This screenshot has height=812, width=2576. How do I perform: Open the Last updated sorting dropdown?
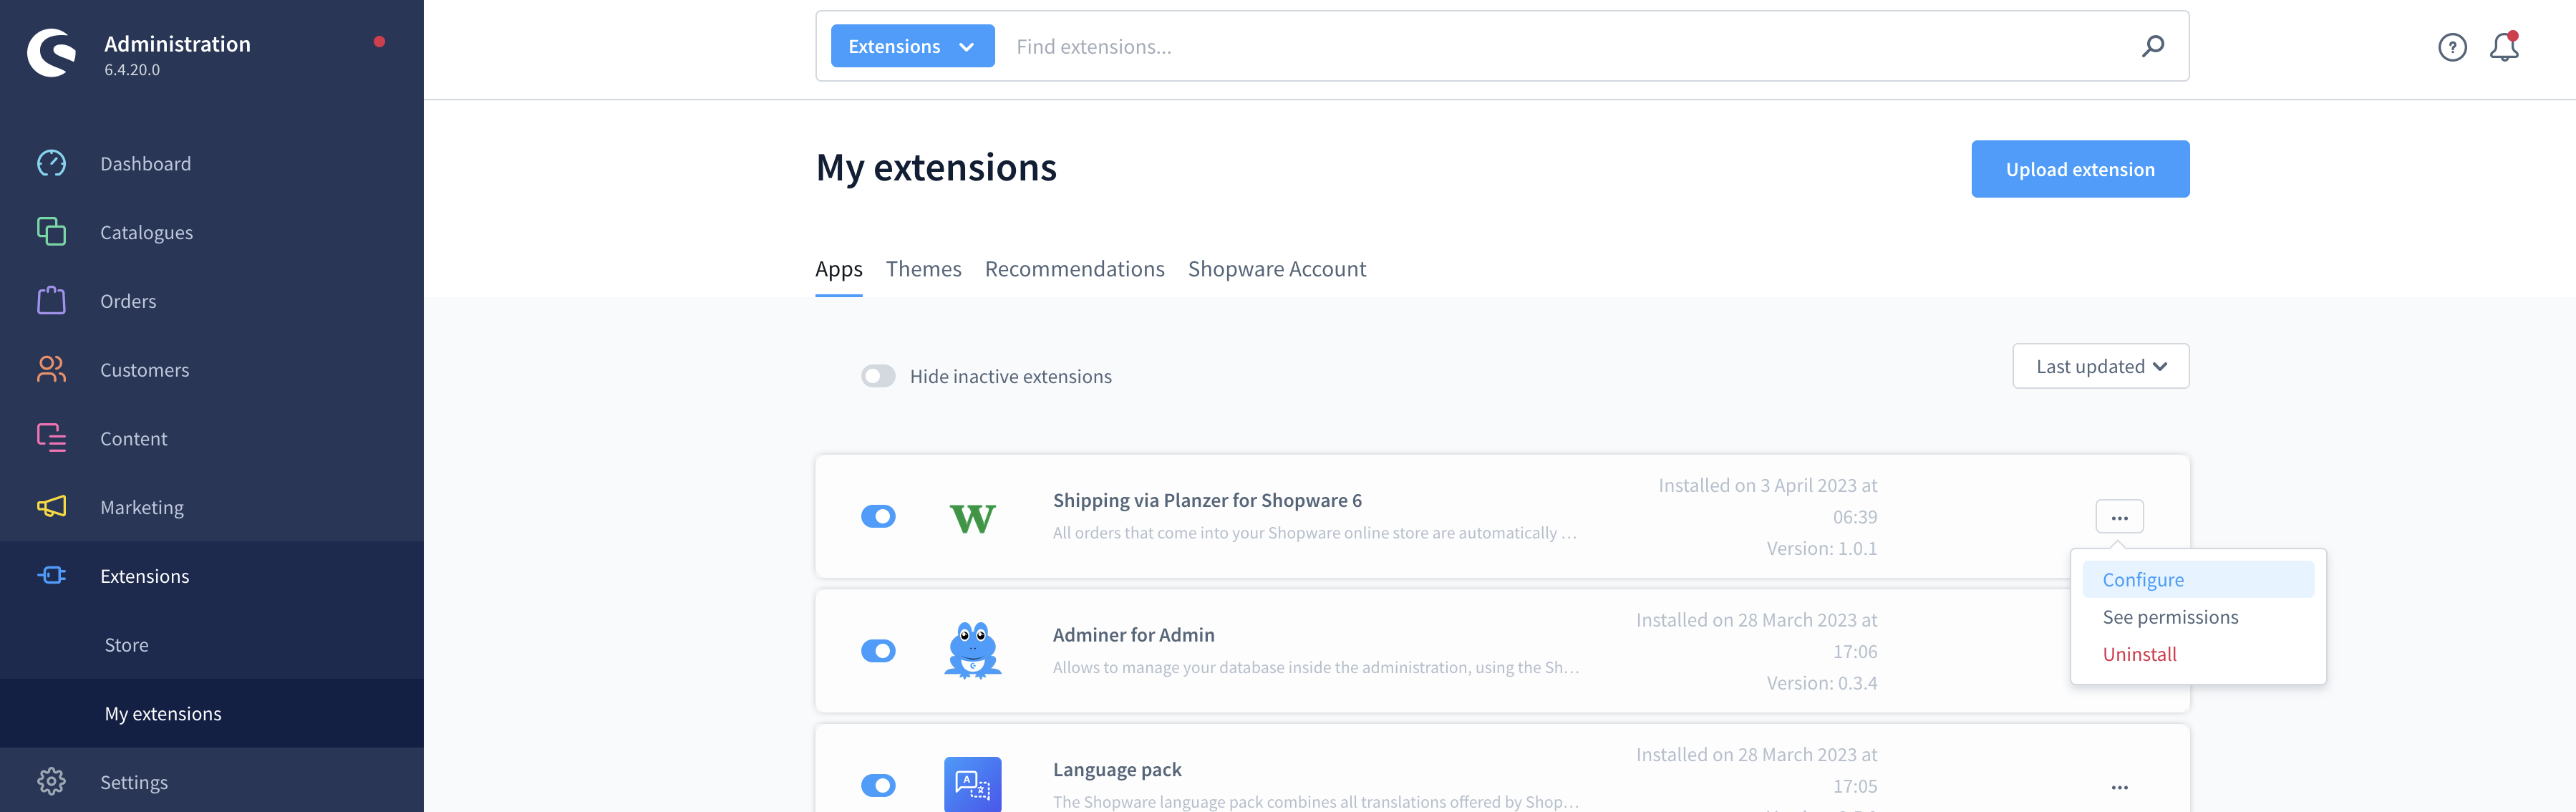pos(2100,366)
